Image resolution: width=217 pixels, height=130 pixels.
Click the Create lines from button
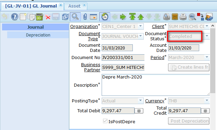189,67
